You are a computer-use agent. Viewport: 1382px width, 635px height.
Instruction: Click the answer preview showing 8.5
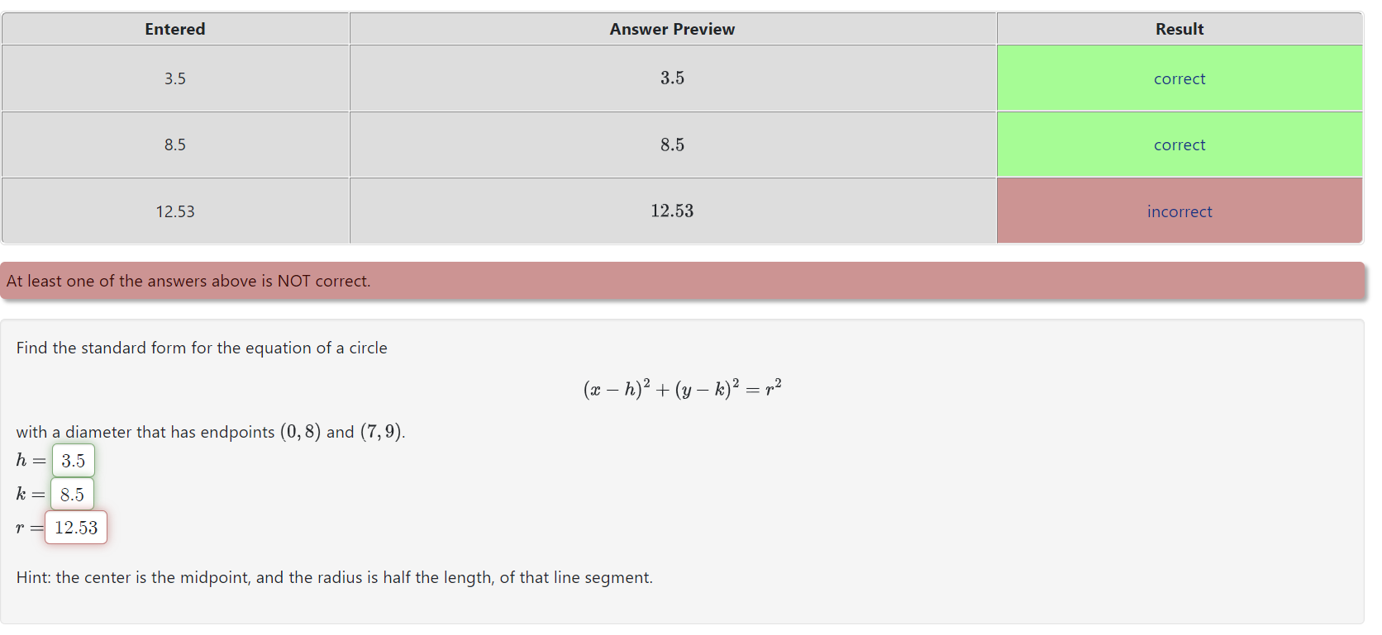tap(672, 145)
